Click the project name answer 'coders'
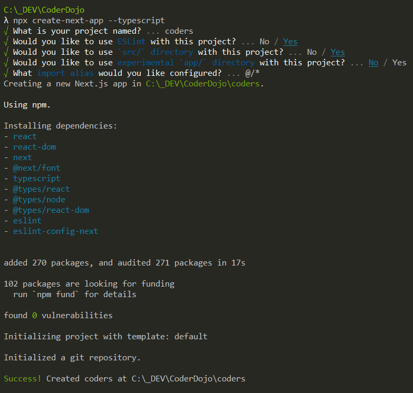 pos(179,31)
